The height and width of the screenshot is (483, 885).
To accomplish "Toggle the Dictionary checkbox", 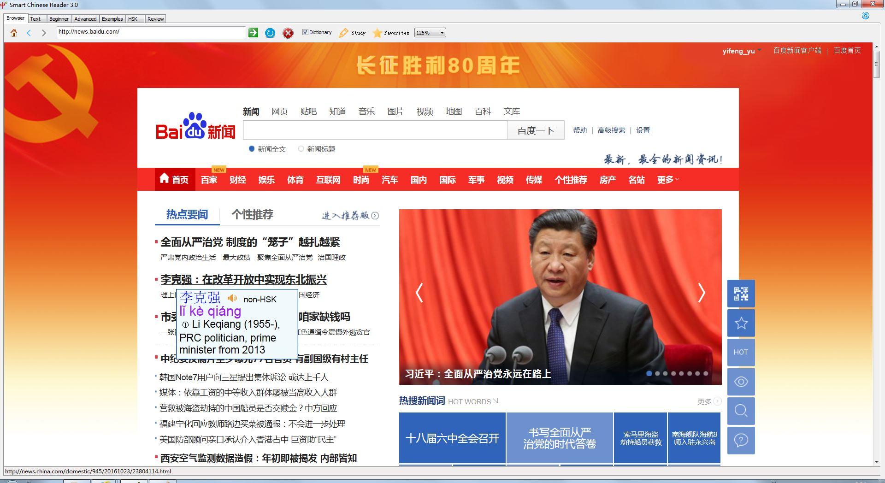I will coord(305,32).
